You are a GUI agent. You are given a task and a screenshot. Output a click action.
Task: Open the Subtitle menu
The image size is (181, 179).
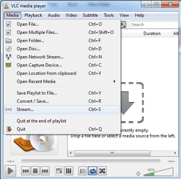coord(90,15)
